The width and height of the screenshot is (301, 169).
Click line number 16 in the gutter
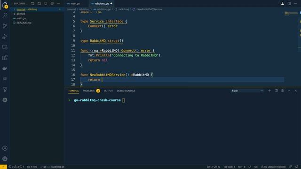[73, 75]
